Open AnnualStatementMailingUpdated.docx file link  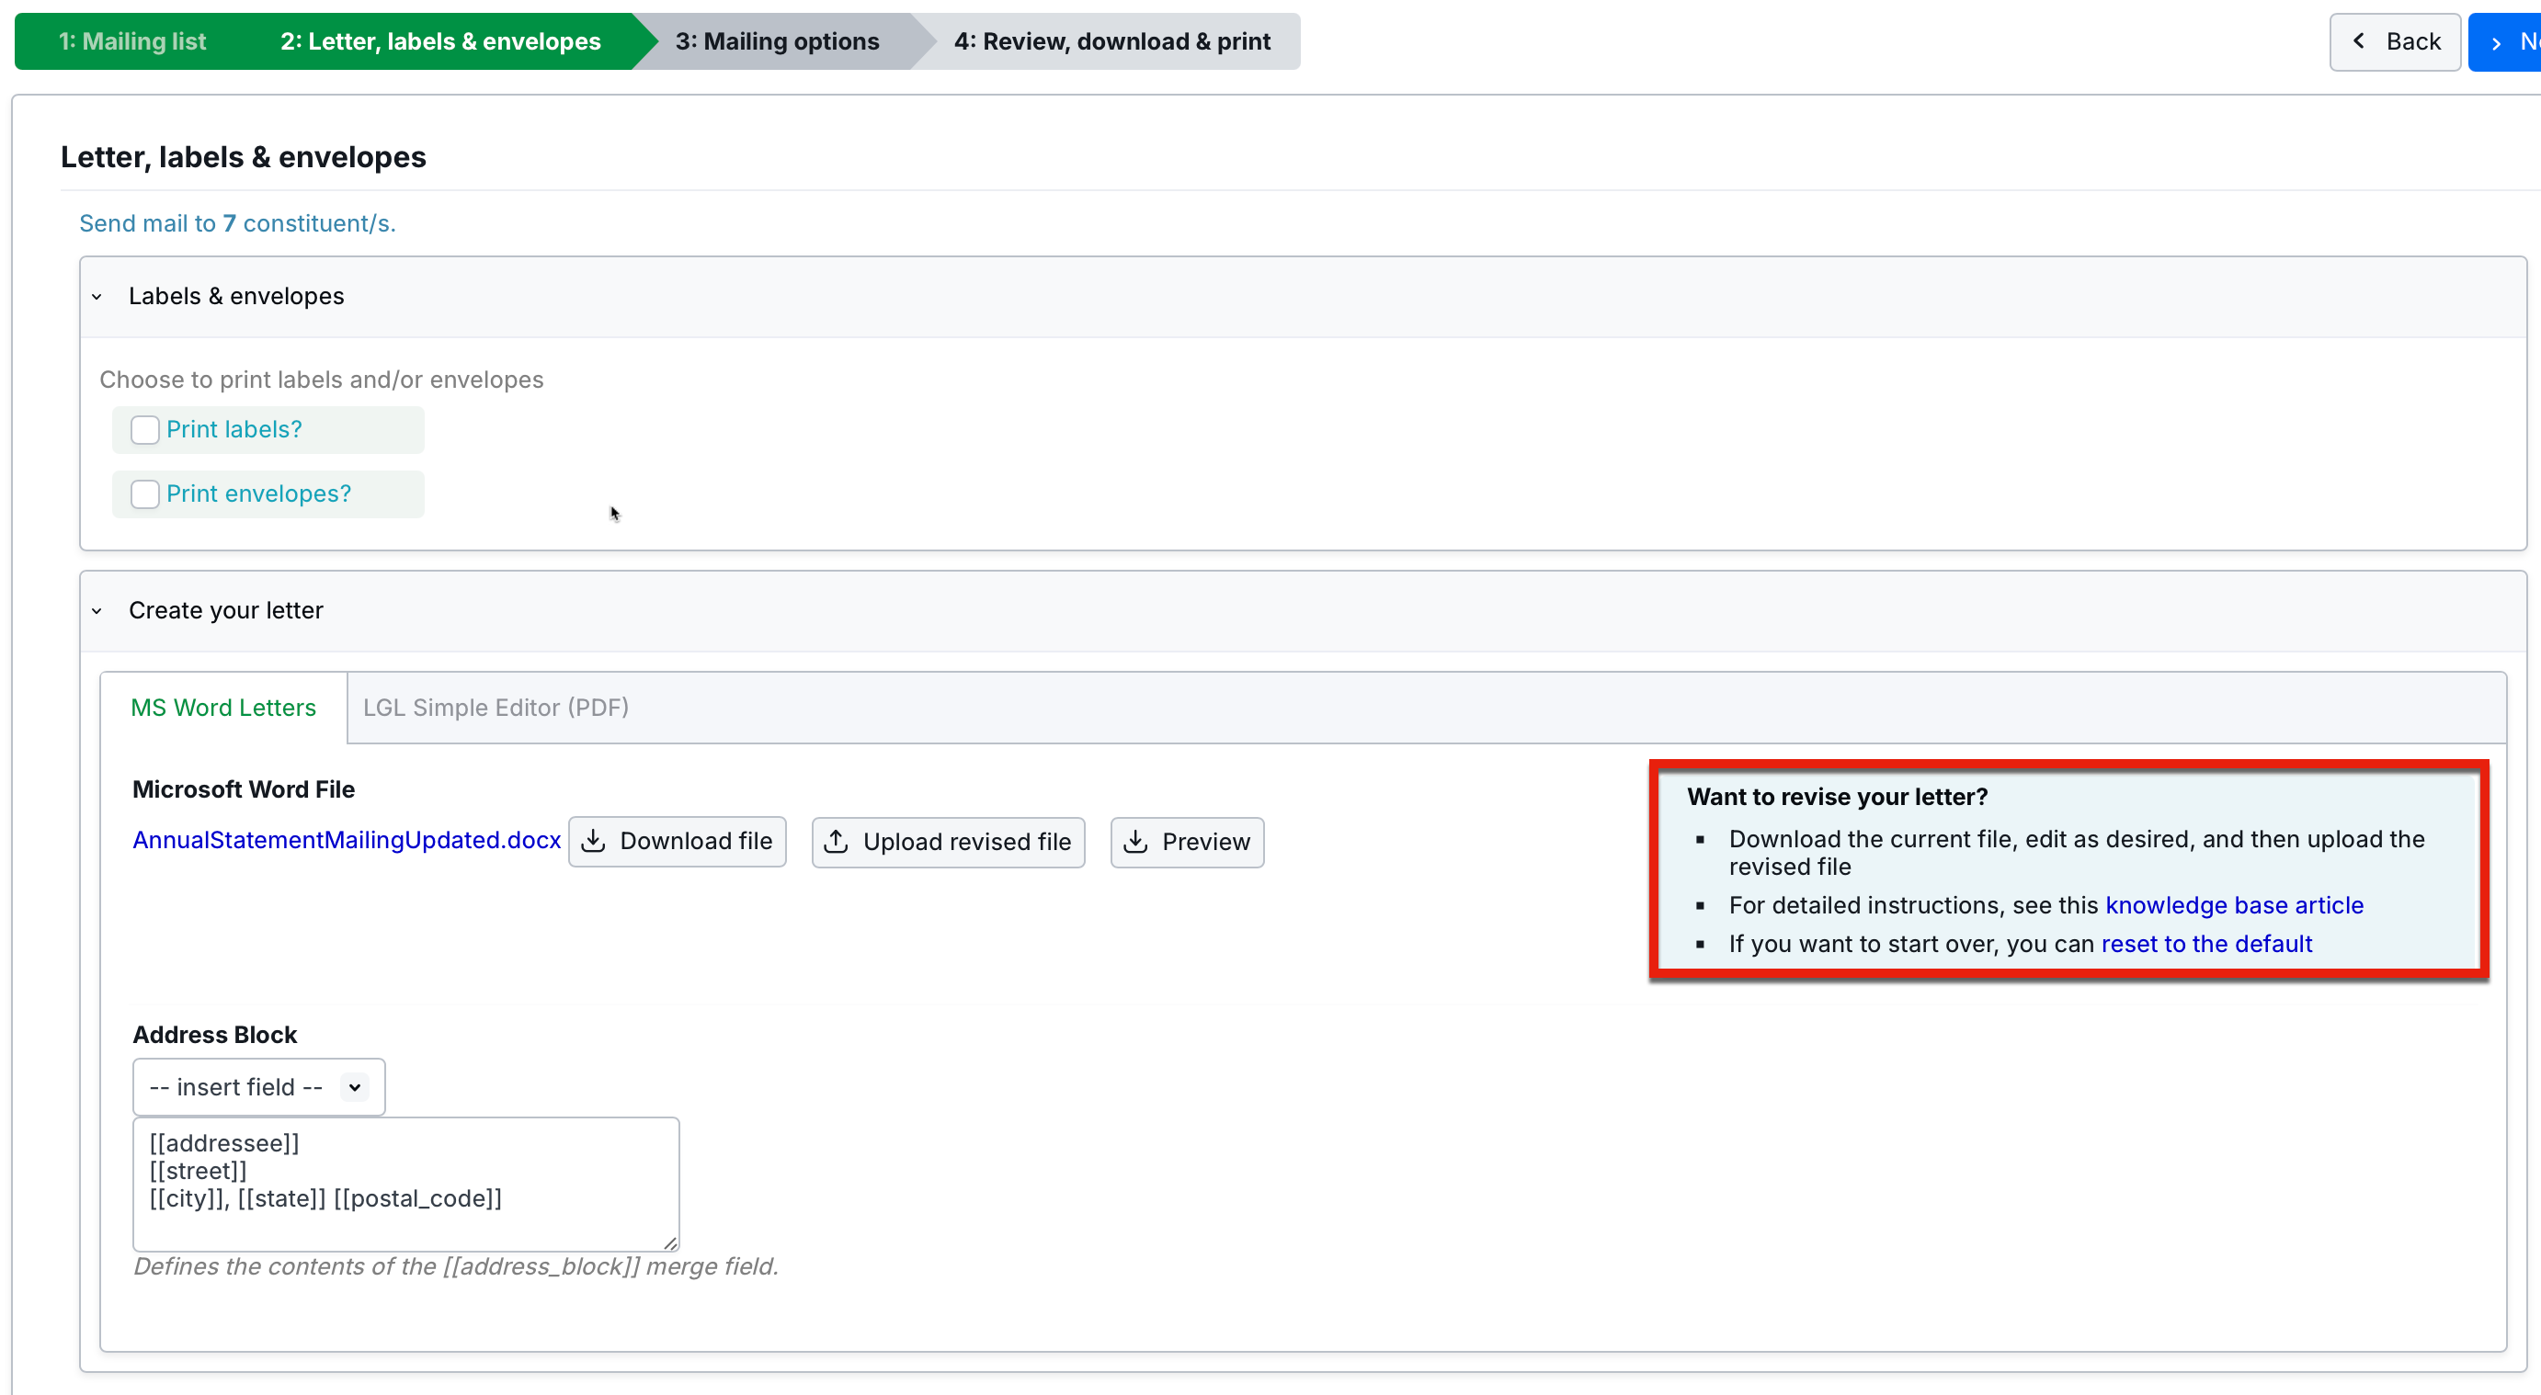(347, 840)
